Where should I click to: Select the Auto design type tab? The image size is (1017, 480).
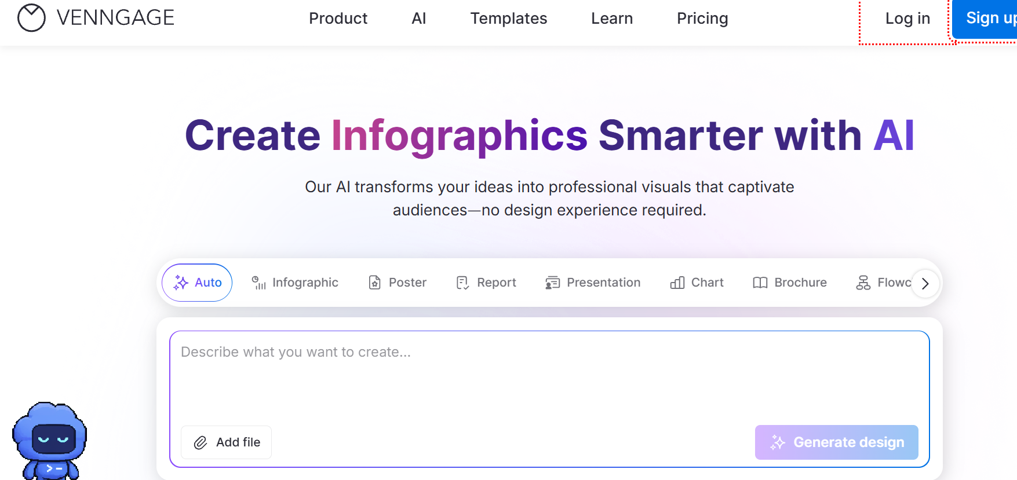pyautogui.click(x=197, y=283)
